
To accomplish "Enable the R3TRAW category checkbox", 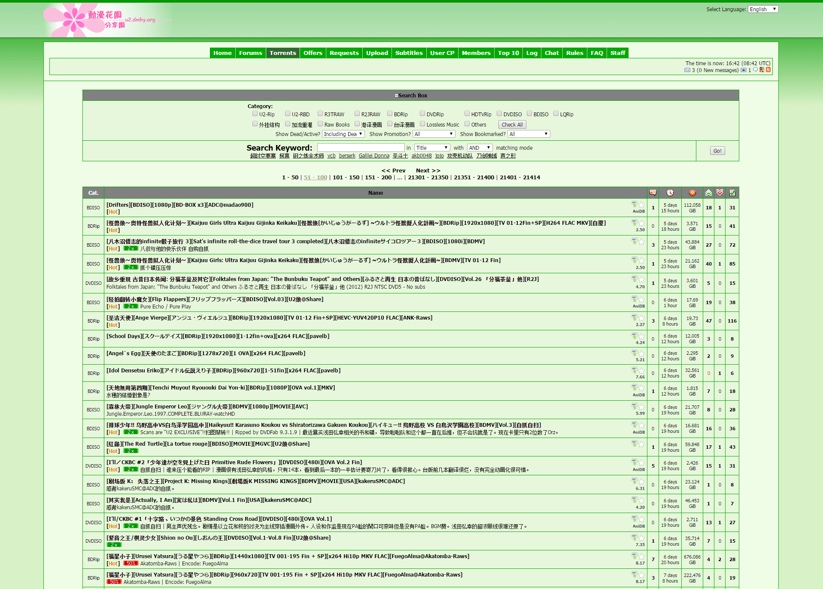I will click(320, 114).
